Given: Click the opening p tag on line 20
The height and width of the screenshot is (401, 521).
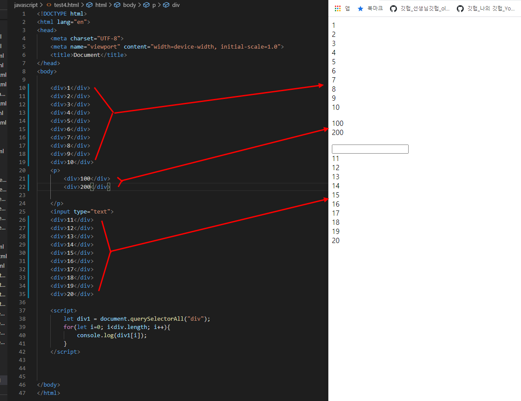Looking at the screenshot, I should [x=55, y=170].
